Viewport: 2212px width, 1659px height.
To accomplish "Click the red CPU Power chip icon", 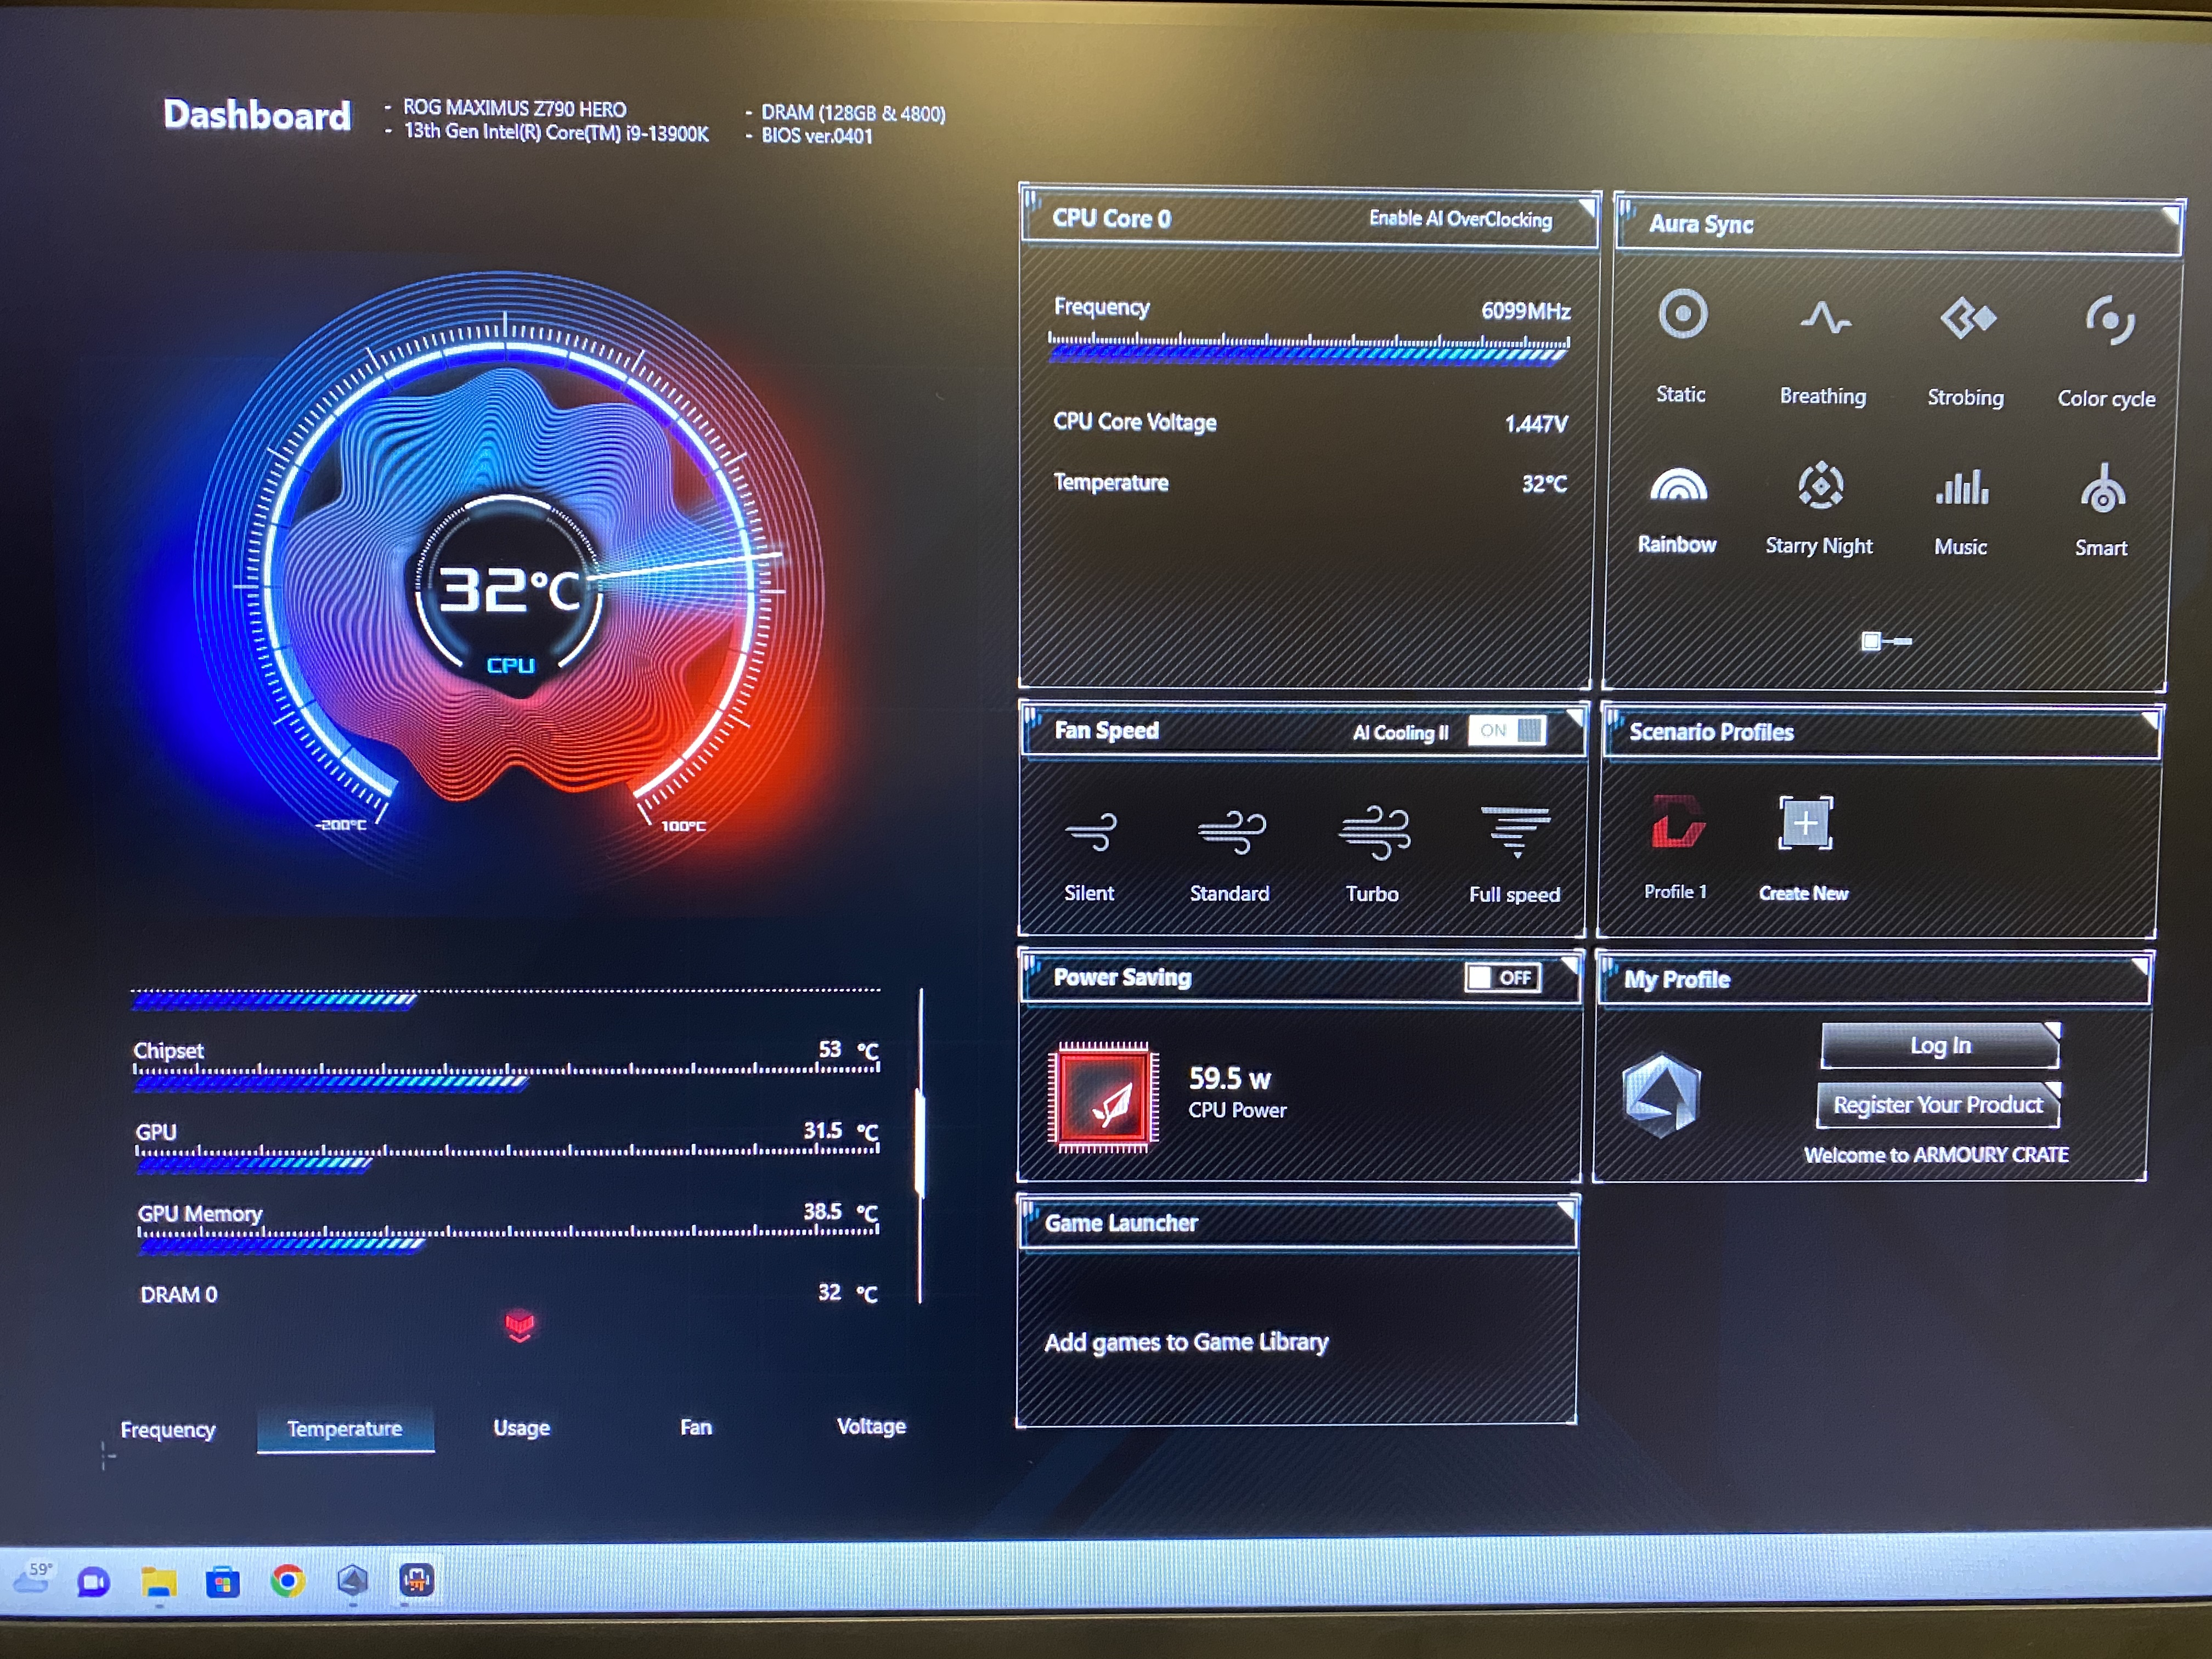I will pos(1104,1098).
